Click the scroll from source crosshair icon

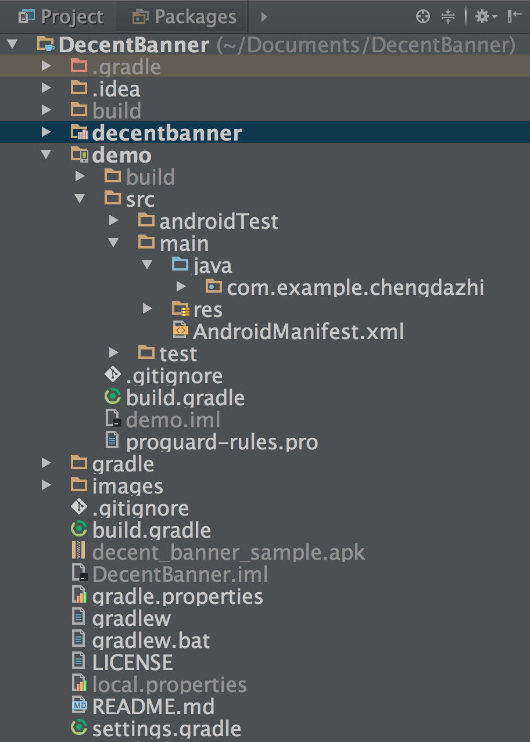click(423, 17)
